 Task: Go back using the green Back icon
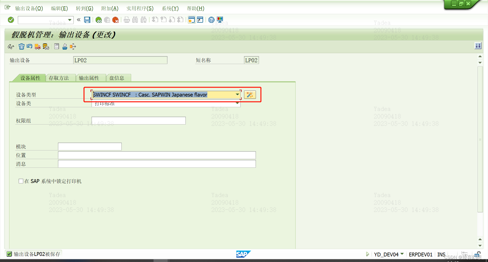[x=99, y=20]
